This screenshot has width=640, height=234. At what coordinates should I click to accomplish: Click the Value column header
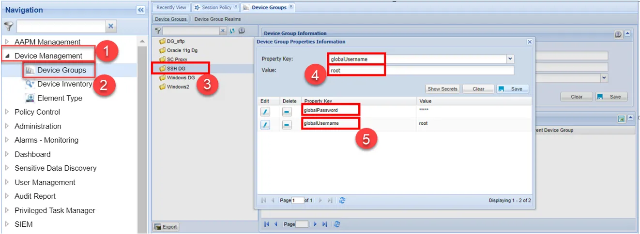[x=474, y=101]
